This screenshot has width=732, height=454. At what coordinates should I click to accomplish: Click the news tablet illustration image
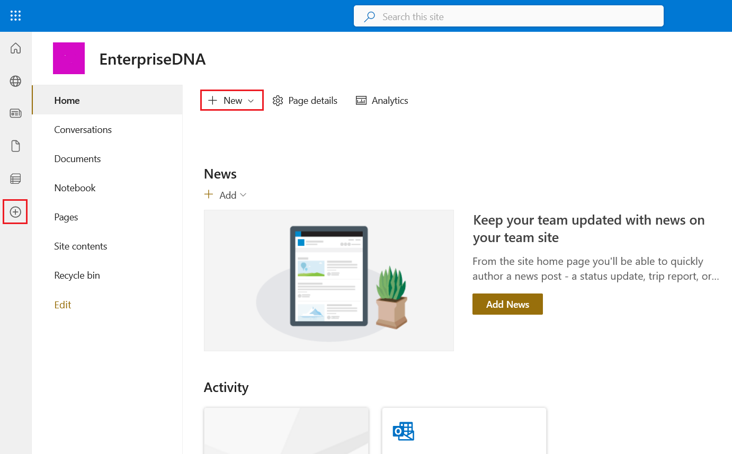(329, 280)
